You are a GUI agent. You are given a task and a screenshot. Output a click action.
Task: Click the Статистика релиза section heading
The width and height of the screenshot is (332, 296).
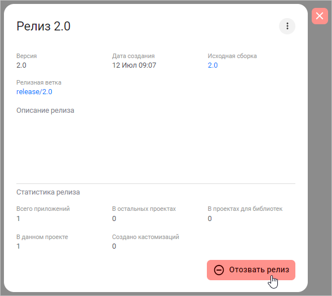coord(48,192)
